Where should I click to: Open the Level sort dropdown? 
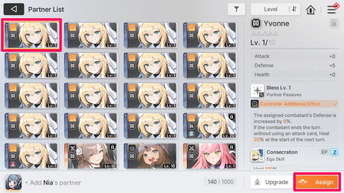pos(270,9)
